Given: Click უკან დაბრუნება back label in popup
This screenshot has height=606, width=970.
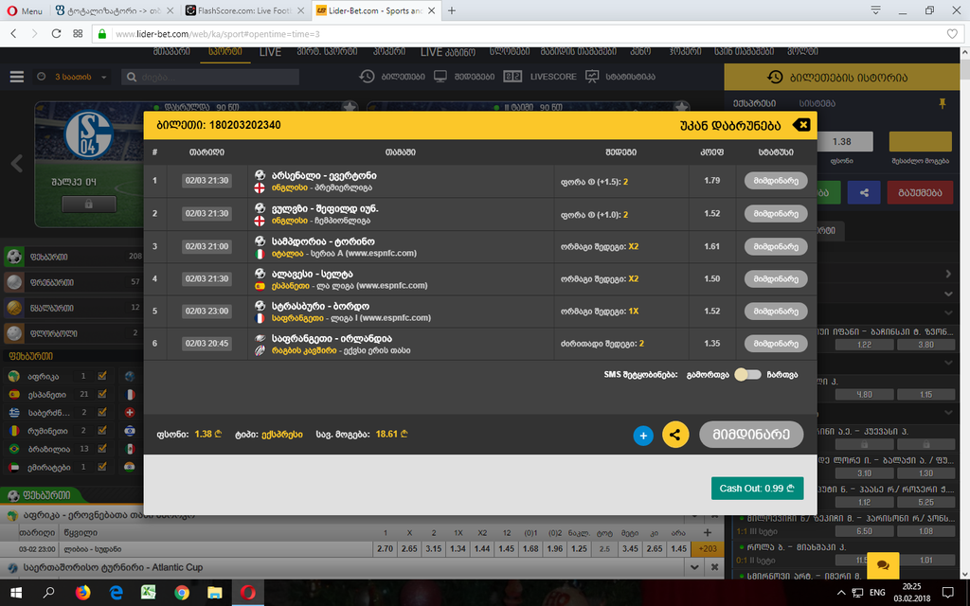Looking at the screenshot, I should pos(730,125).
